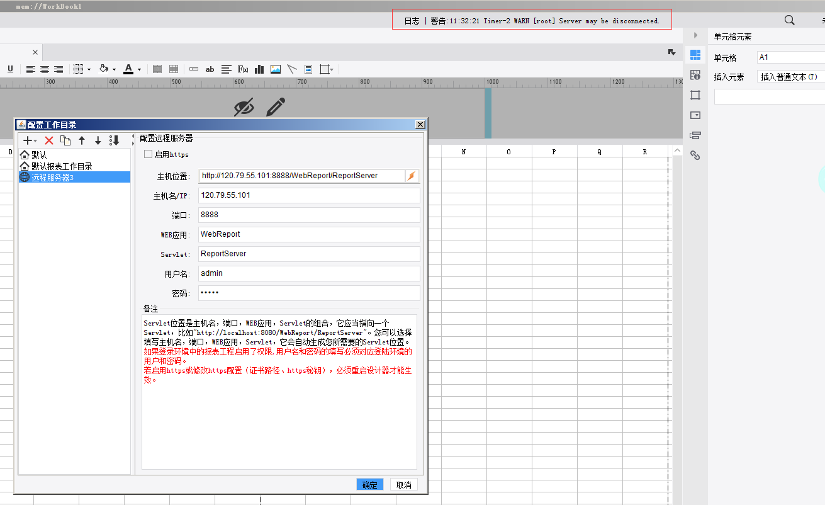Enable the 启用https checkbox
Screen dimensions: 825x505
(x=149, y=154)
